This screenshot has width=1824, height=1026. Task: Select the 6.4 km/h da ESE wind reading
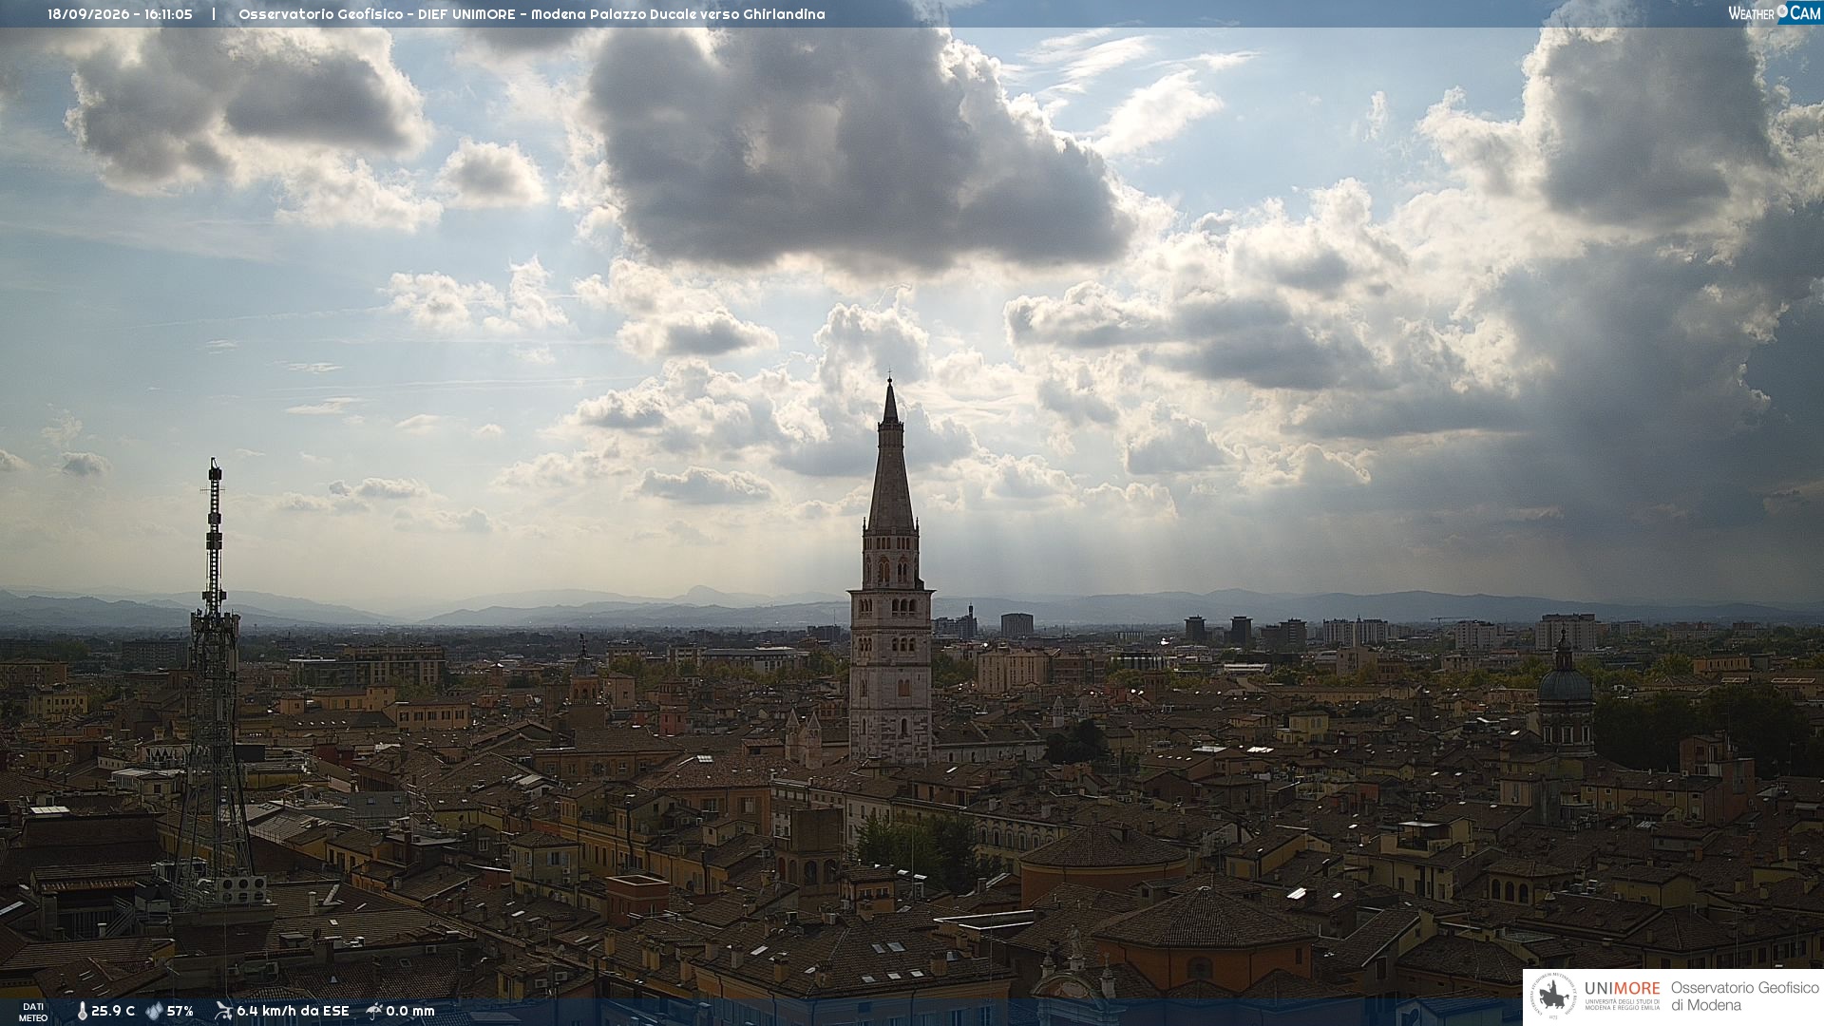point(293,1012)
